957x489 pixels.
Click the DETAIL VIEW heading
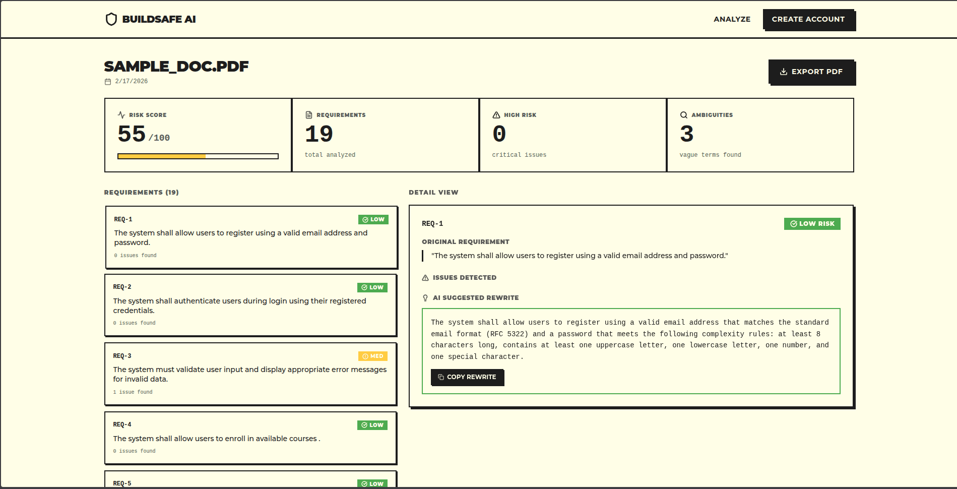point(433,193)
